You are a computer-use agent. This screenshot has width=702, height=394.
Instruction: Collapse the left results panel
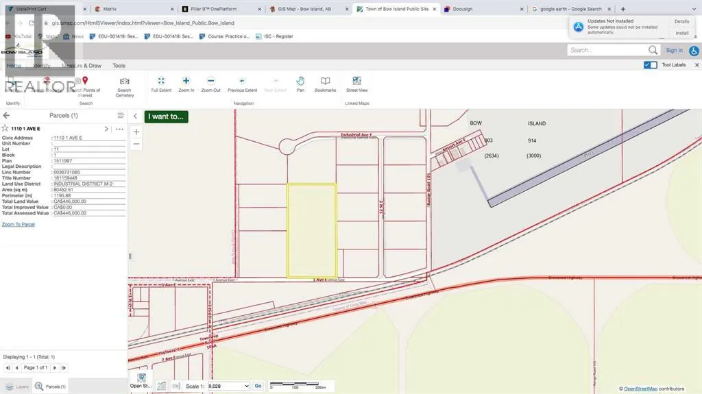tap(136, 116)
